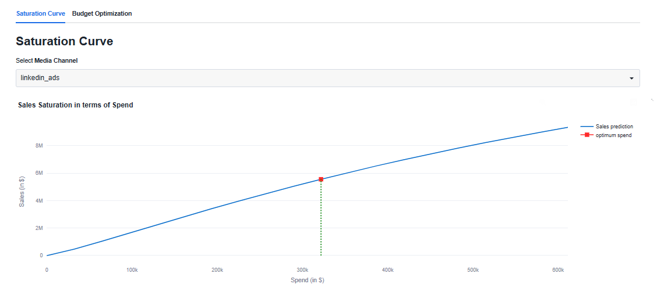The width and height of the screenshot is (657, 302).
Task: Click the Saturation Curve page heading
Action: tap(64, 41)
